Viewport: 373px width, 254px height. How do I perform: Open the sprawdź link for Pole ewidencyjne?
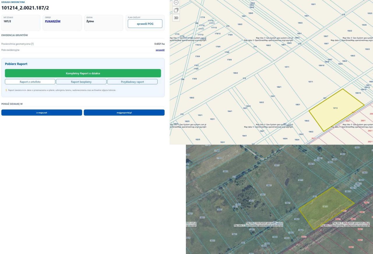click(160, 50)
